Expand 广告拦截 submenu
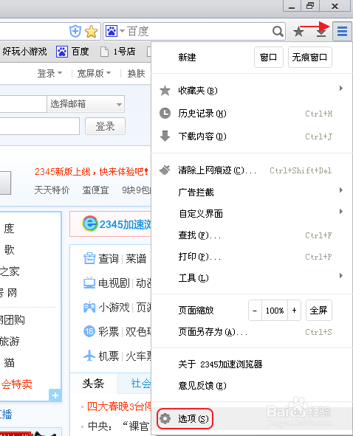This screenshot has height=436, width=353. (252, 192)
